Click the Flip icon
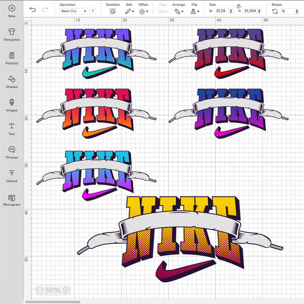 (x=193, y=12)
